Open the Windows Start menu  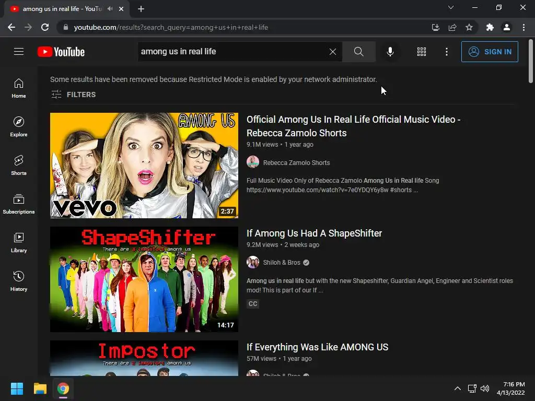coord(17,388)
